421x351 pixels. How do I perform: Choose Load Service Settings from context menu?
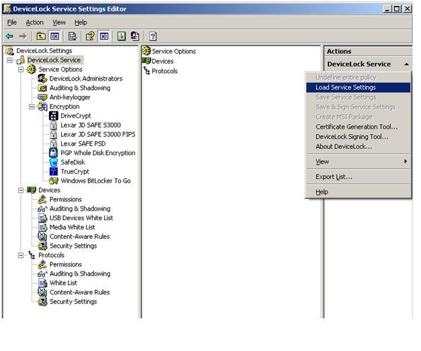point(358,87)
